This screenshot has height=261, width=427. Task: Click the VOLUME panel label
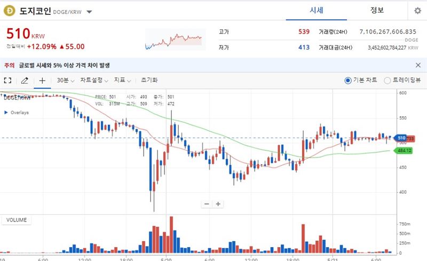pos(17,219)
